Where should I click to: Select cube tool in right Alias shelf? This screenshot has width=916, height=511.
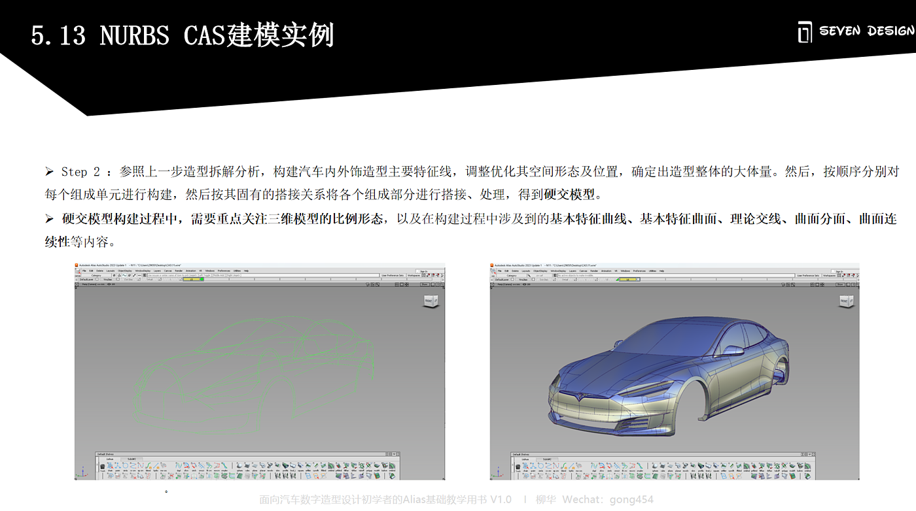coord(664,467)
